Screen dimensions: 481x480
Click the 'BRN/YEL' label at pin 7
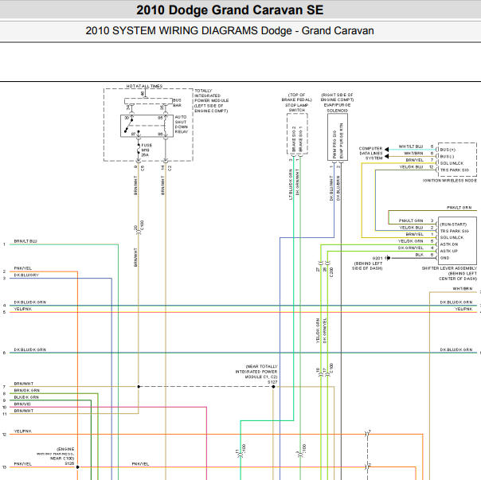click(x=414, y=160)
